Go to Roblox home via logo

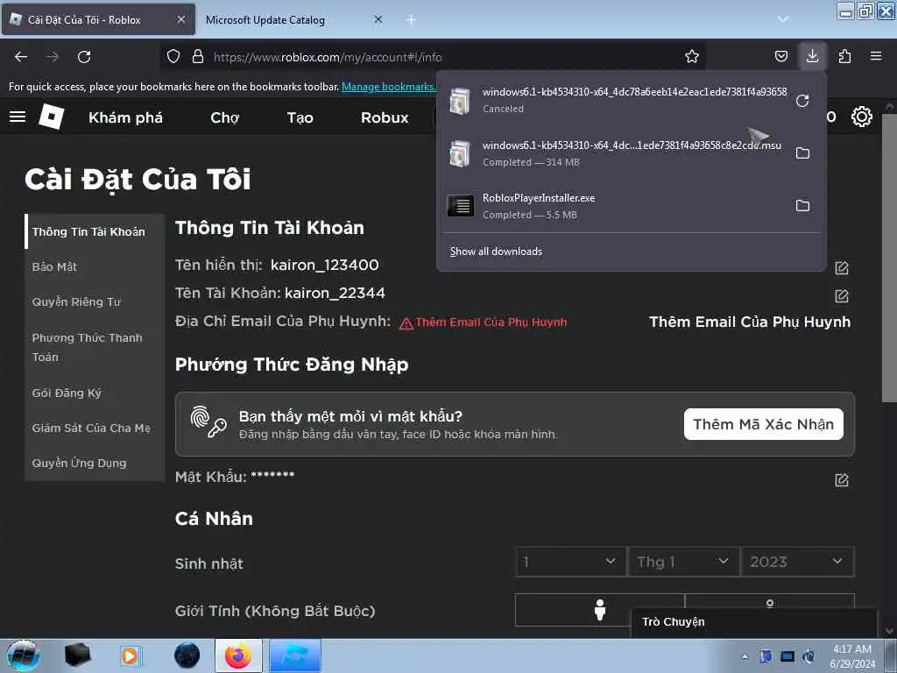[51, 117]
